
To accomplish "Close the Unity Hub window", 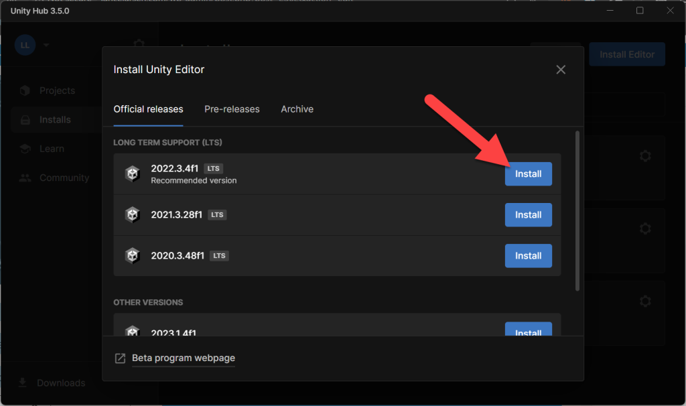I will click(x=670, y=11).
